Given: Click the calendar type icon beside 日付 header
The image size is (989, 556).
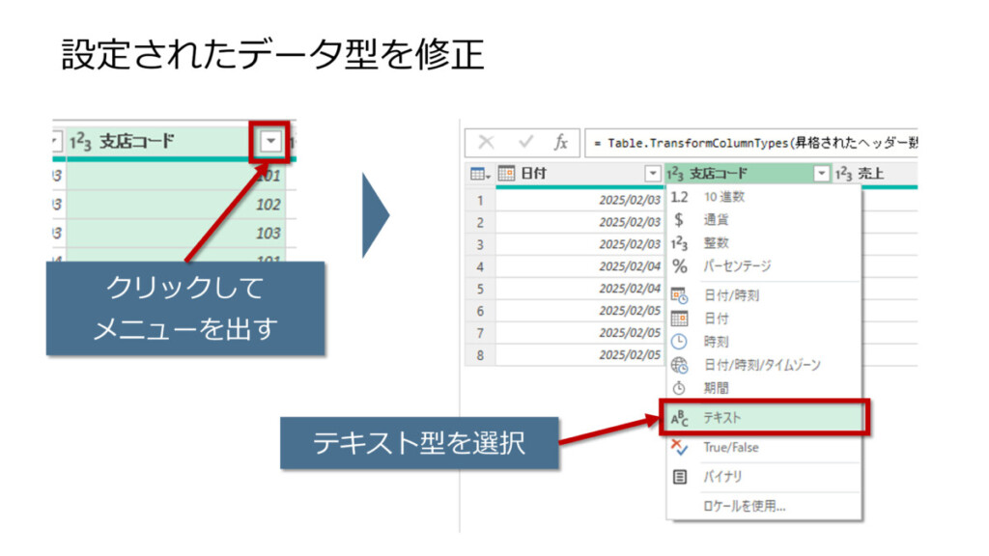Looking at the screenshot, I should tap(506, 174).
